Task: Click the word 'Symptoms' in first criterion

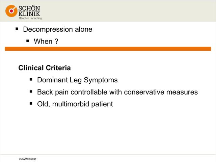Action: 101,80
